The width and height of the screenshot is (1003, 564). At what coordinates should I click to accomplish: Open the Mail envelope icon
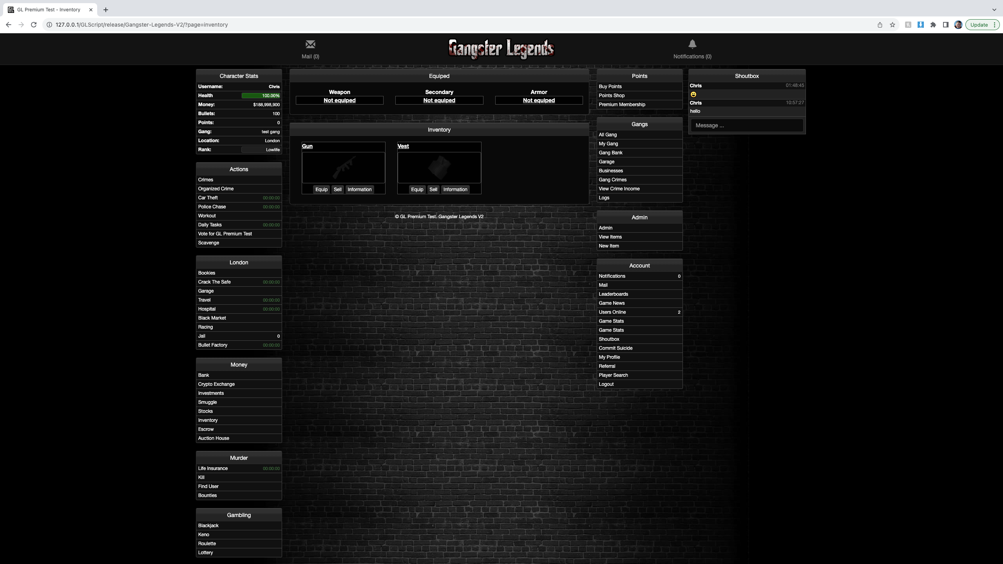pos(310,44)
